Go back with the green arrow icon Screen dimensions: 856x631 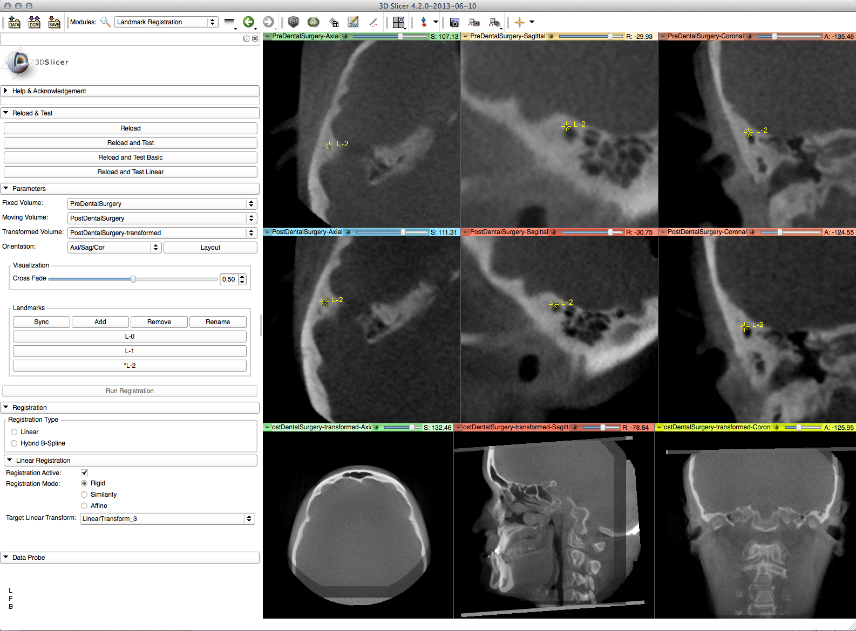pos(248,22)
